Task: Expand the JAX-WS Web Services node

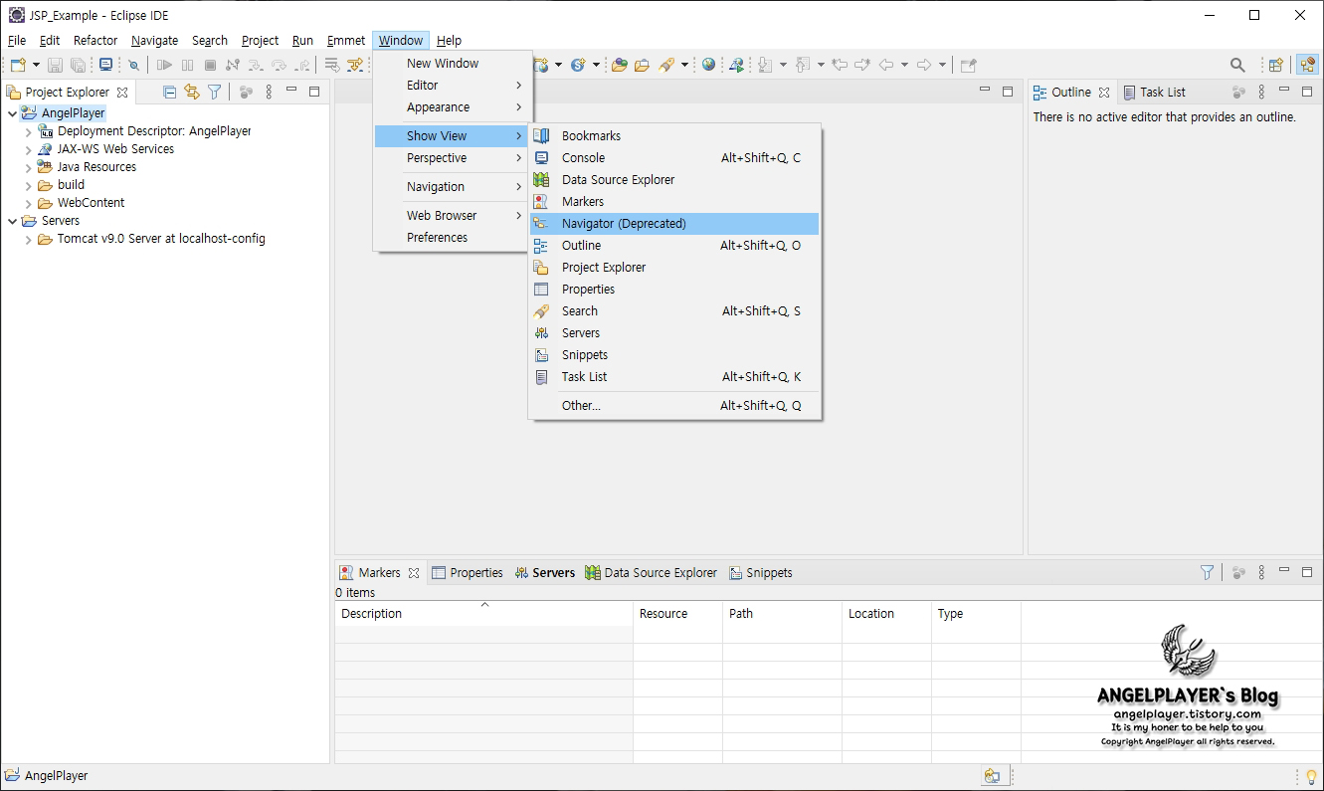Action: [x=28, y=149]
